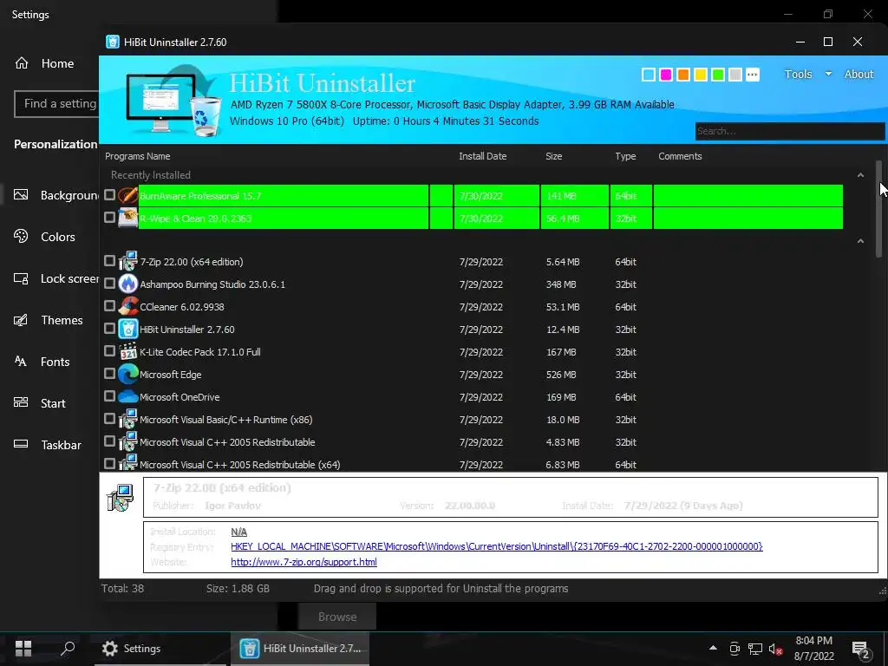
Task: Check the Ashampoo Burning Studio checkbox
Action: (x=110, y=284)
